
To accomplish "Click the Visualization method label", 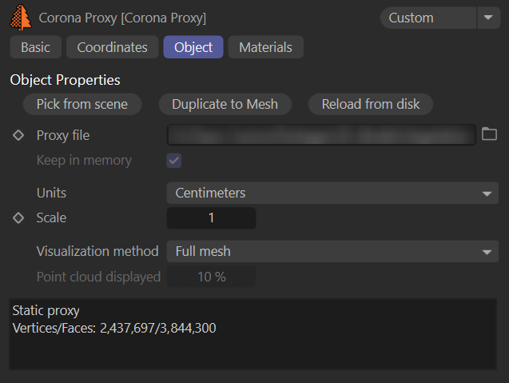I will click(97, 251).
